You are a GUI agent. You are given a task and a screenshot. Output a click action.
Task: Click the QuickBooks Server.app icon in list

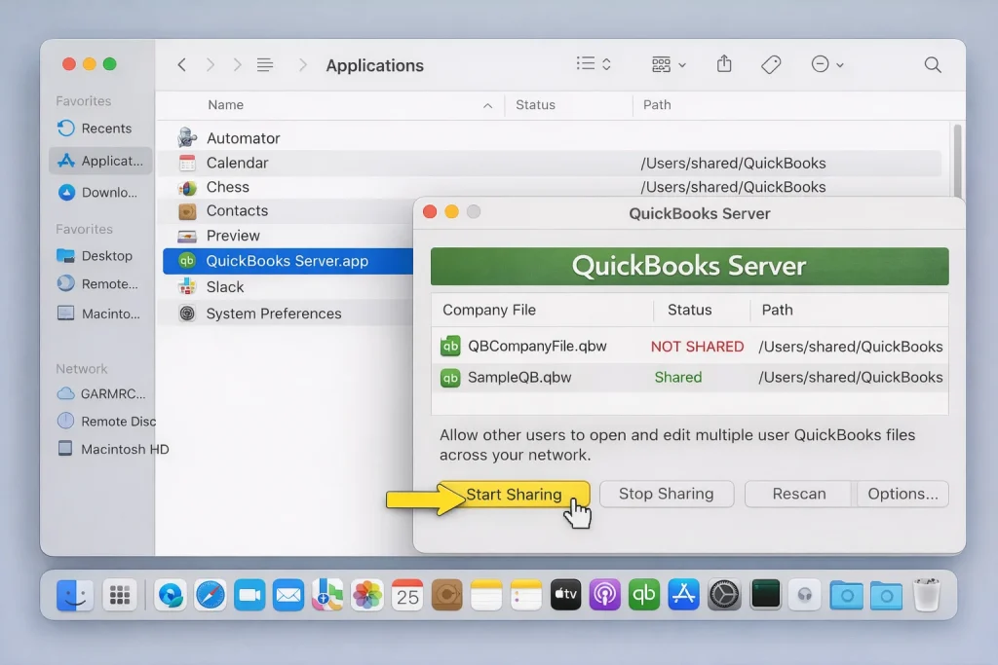click(x=187, y=261)
